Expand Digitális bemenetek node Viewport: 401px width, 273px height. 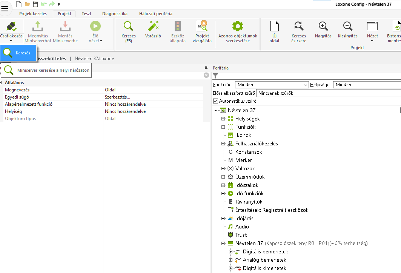pos(230,252)
